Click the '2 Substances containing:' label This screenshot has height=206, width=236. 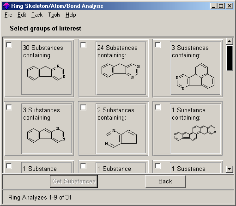pyautogui.click(x=116, y=114)
